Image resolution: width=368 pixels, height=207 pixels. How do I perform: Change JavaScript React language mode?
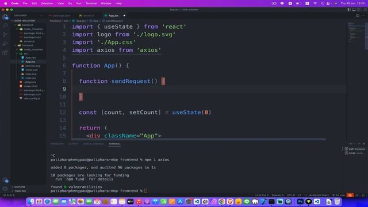pos(318,195)
